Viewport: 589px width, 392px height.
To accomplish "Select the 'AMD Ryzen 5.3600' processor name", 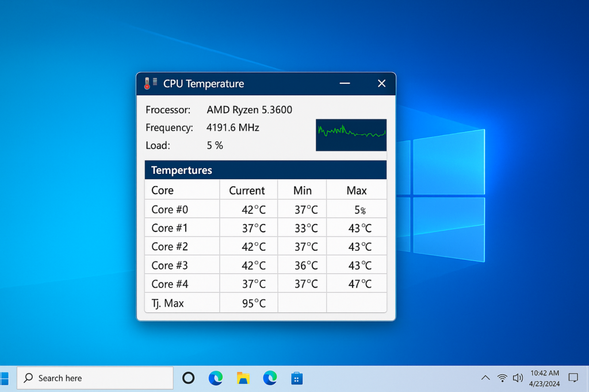I will 250,110.
